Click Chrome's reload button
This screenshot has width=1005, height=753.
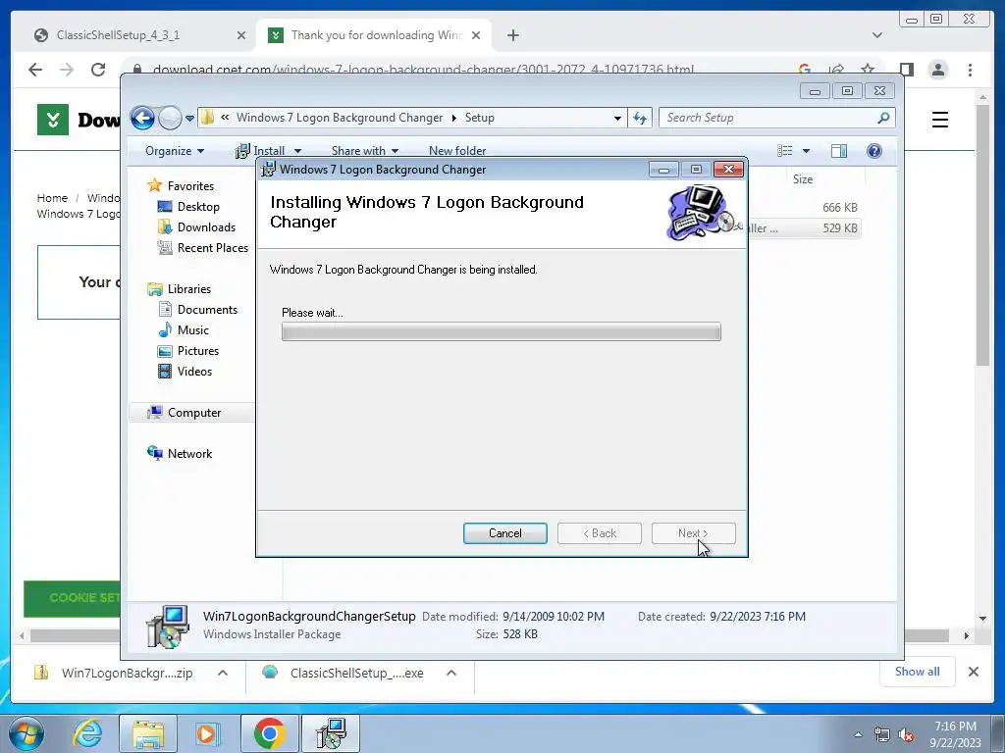tap(98, 70)
